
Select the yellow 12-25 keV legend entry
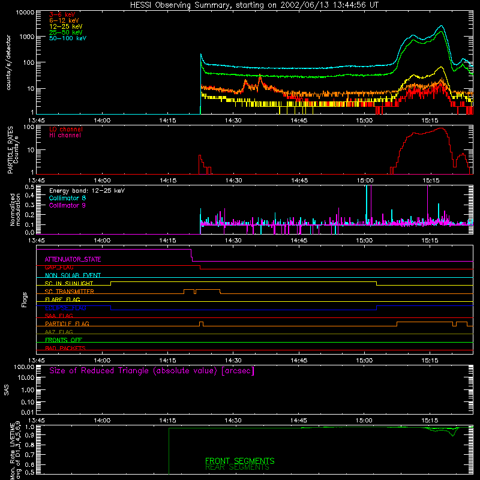coord(66,26)
